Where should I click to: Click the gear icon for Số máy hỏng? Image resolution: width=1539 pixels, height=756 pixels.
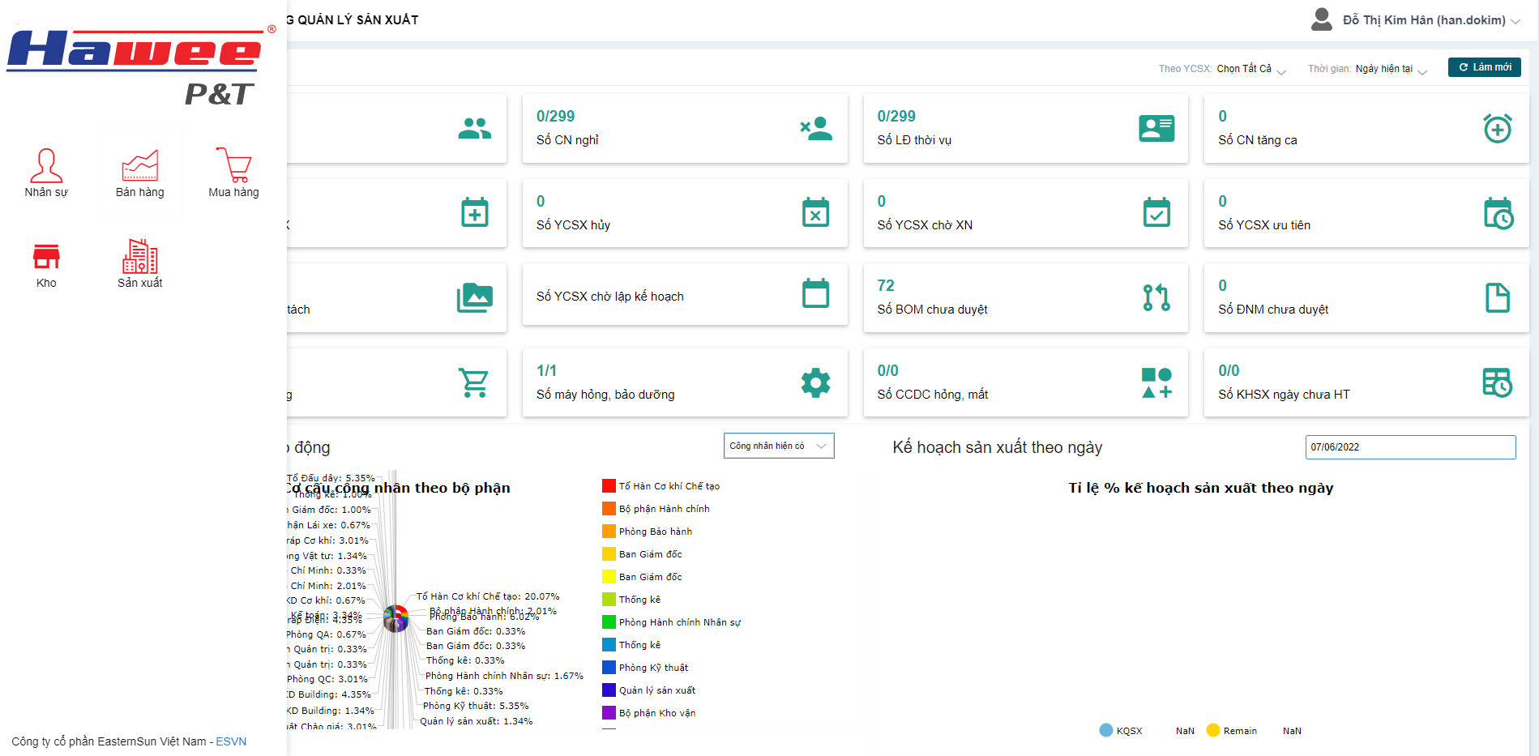coord(815,382)
